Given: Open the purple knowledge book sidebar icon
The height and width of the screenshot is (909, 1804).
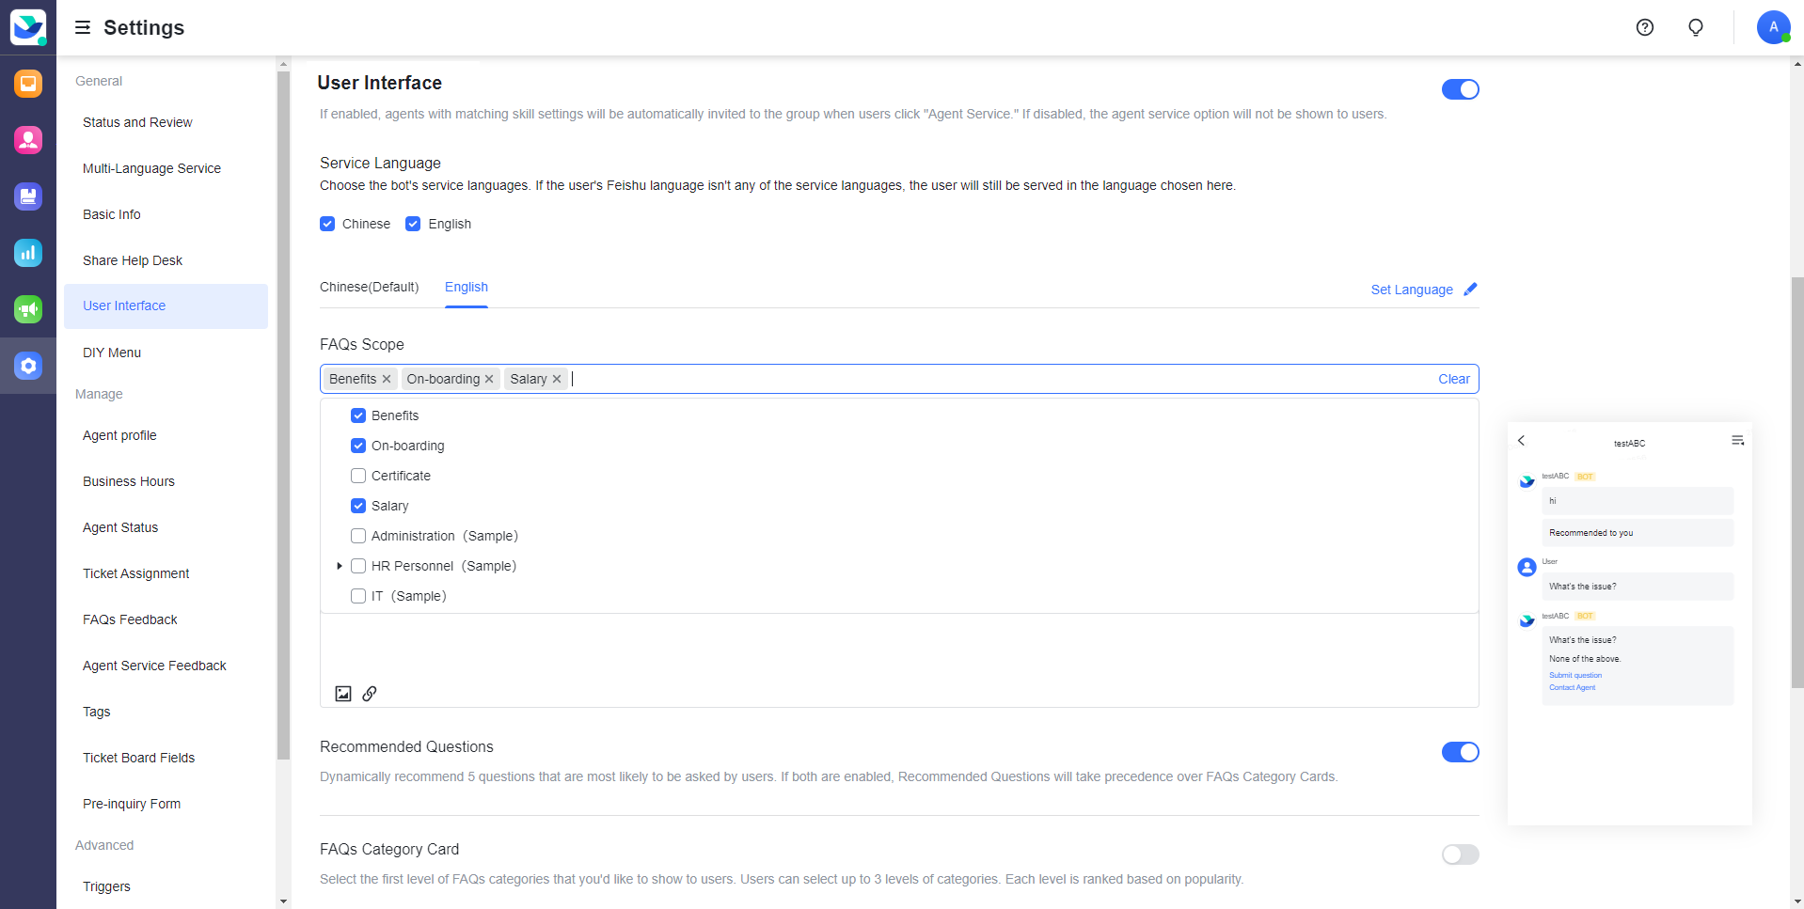Looking at the screenshot, I should [x=28, y=196].
